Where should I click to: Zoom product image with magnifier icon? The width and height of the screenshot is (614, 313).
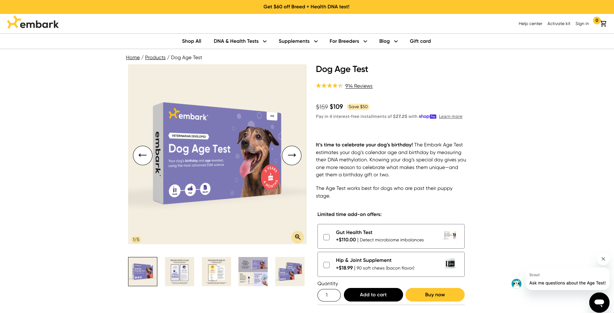(298, 237)
